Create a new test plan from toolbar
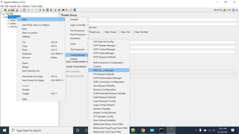The height and width of the screenshot is (134, 239). 2,10
